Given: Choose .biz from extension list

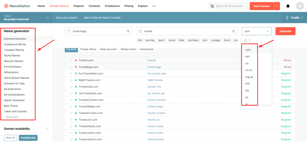Looking at the screenshot, I should click(x=257, y=90).
